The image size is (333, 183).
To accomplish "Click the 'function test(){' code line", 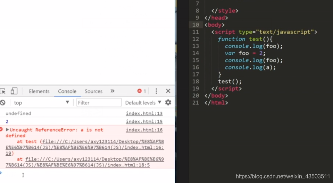I will (245, 39).
